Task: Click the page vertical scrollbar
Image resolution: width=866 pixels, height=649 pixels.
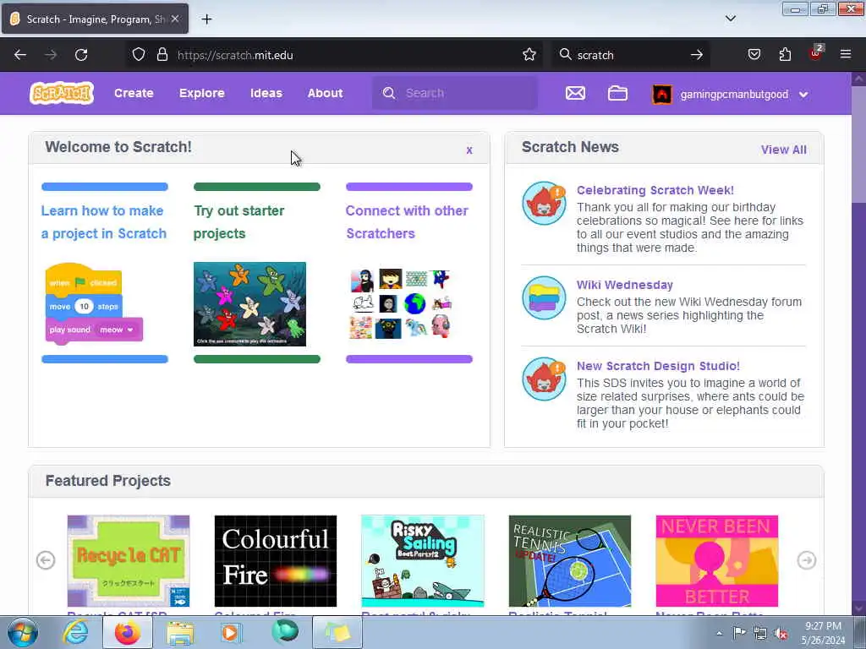Action: click(859, 343)
